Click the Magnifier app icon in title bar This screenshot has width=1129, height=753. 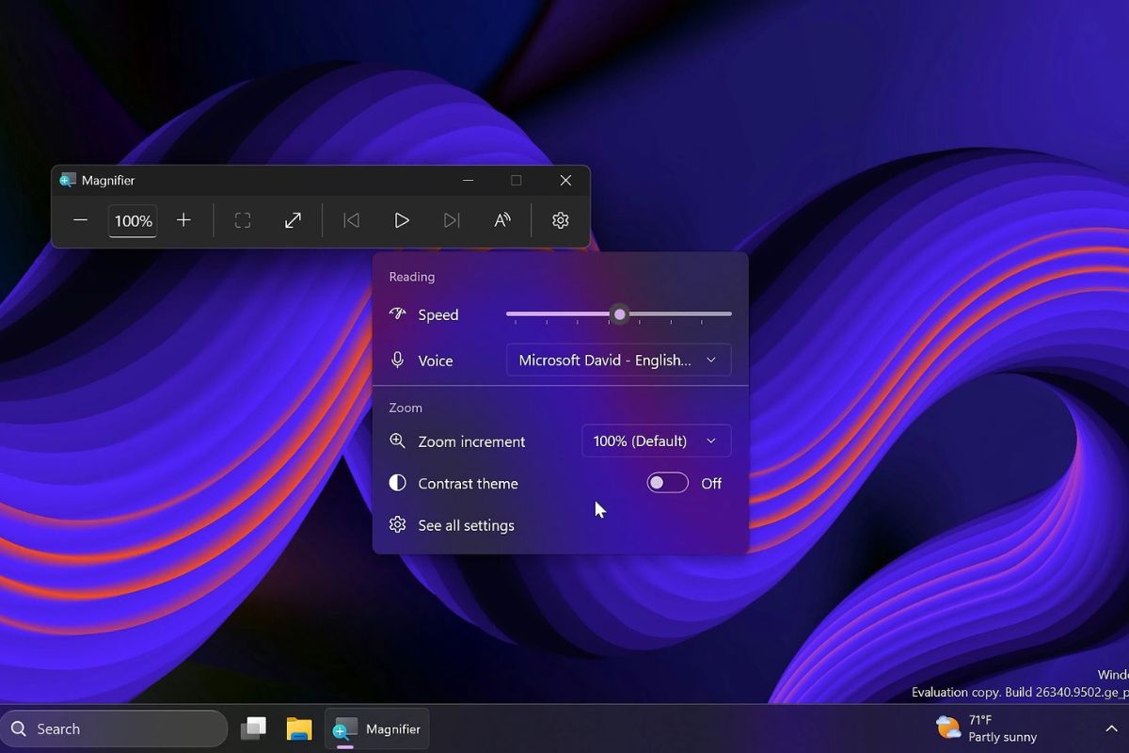[x=68, y=180]
